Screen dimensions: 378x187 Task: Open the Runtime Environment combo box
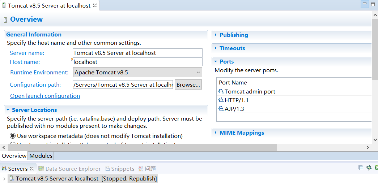(137, 72)
